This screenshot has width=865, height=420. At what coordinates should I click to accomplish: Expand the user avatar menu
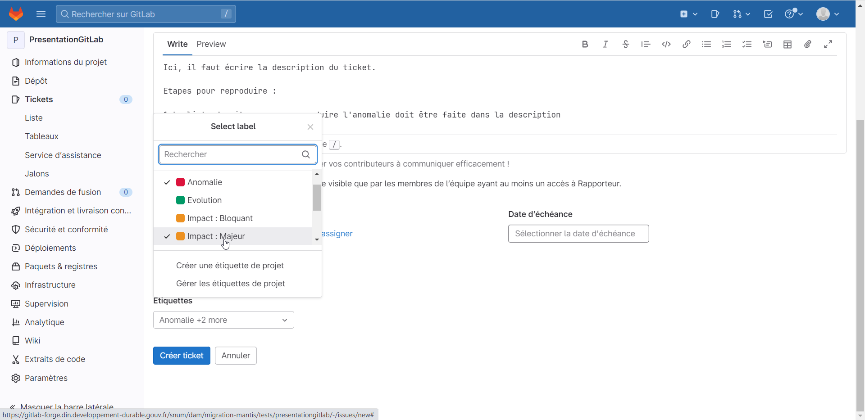(827, 14)
